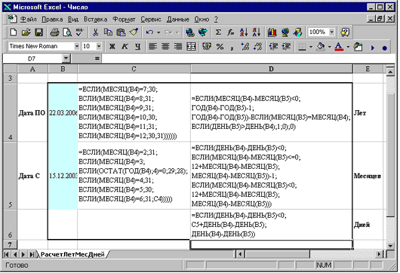Click the edit formula equals button
Viewport: 400px width, 273px height.
point(97,59)
